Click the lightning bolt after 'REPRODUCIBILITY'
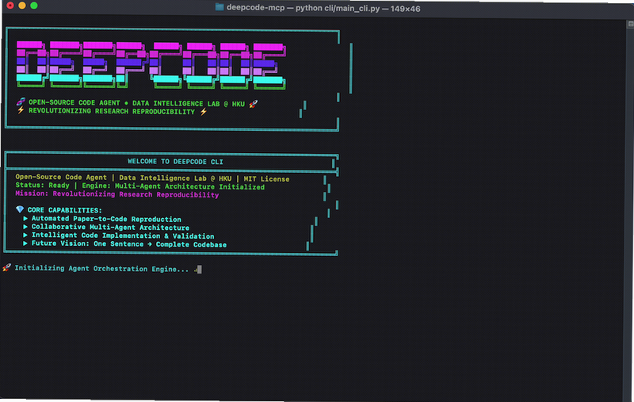Screen dimensions: 634x402 click(x=204, y=112)
